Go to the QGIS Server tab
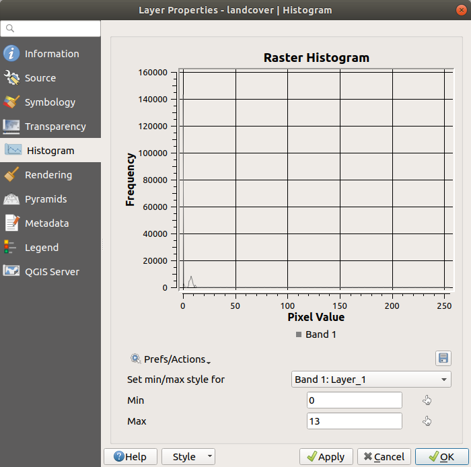471x467 pixels. pos(51,272)
